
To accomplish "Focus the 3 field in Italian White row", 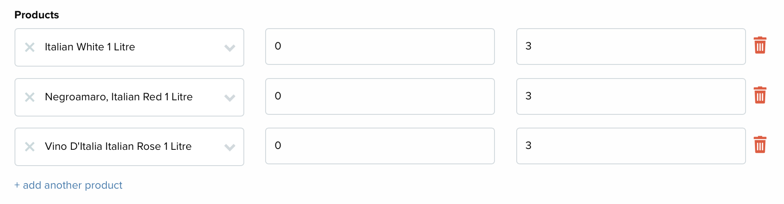I will 631,47.
